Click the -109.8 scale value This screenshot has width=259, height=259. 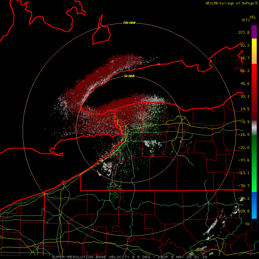click(x=243, y=211)
